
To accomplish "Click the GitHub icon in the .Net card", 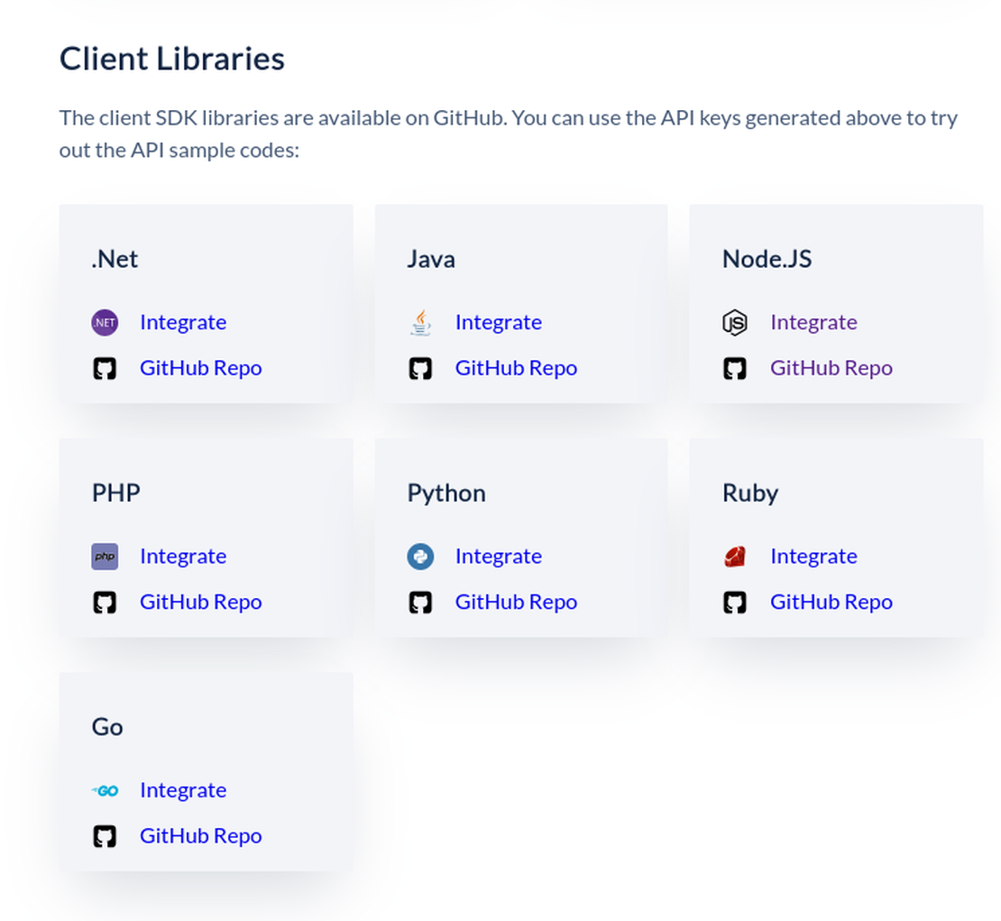I will pos(105,369).
